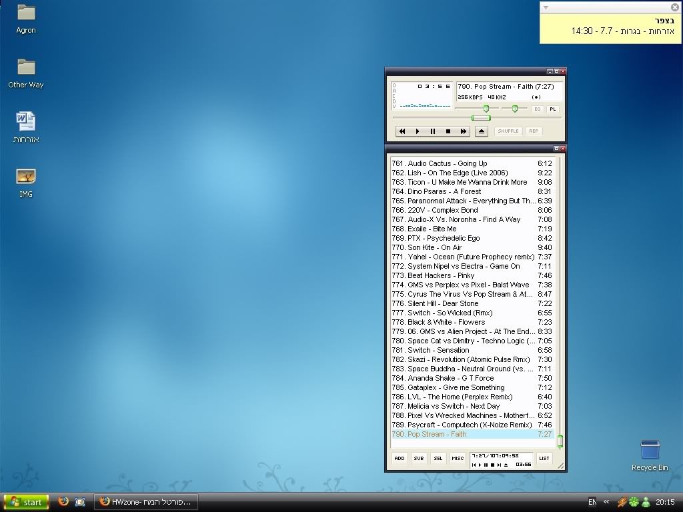
Task: Click the orange tray icon
Action: click(x=622, y=502)
